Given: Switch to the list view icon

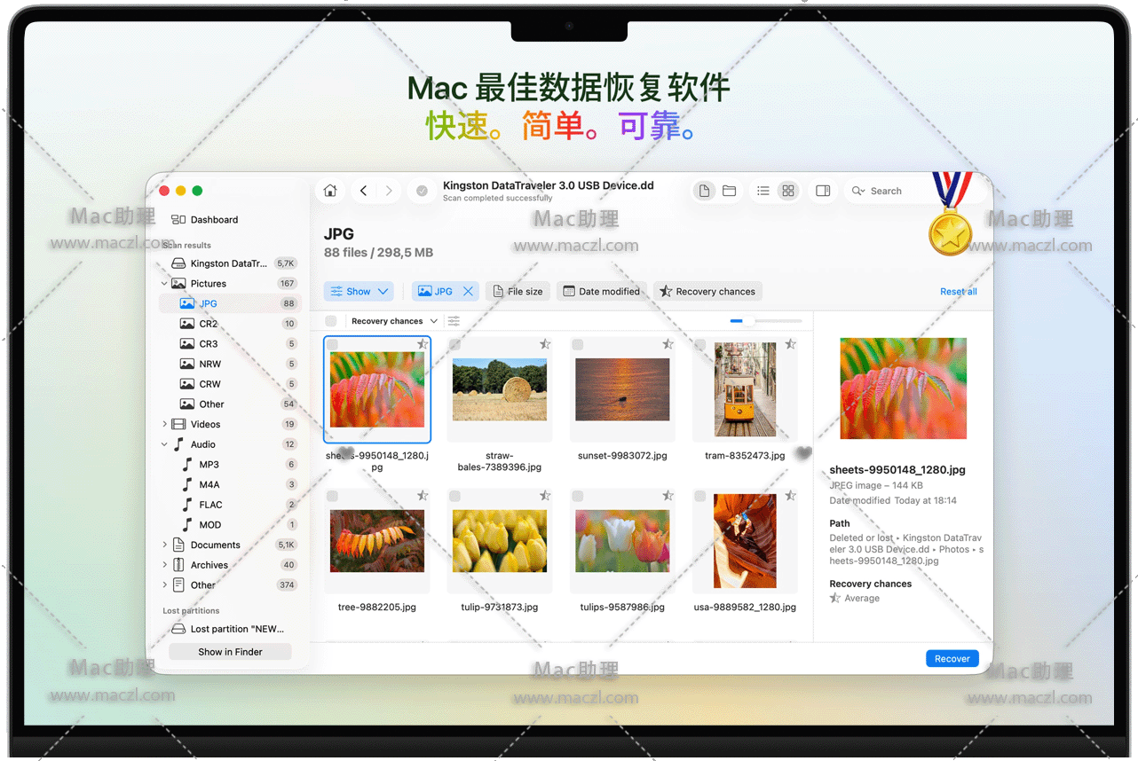Looking at the screenshot, I should tap(763, 191).
